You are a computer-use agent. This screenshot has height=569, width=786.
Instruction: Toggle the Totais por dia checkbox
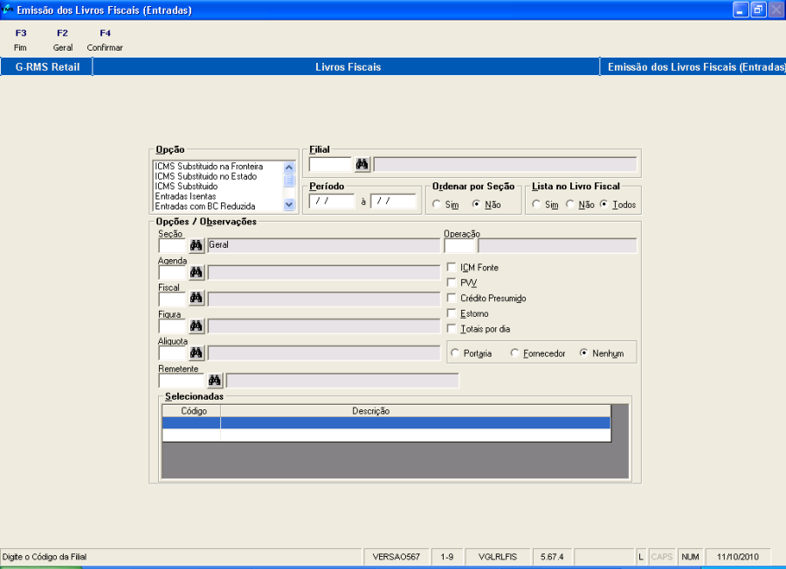[452, 328]
